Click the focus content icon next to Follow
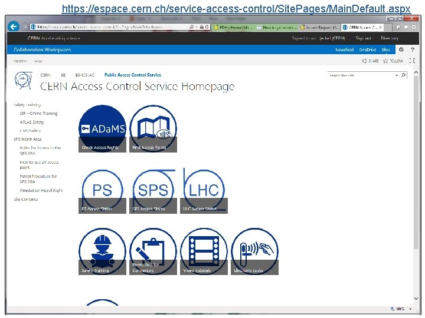425x318 pixels. tap(412, 61)
